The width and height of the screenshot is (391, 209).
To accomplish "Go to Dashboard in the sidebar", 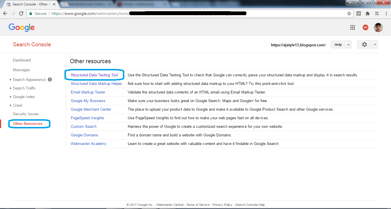I will point(22,60).
